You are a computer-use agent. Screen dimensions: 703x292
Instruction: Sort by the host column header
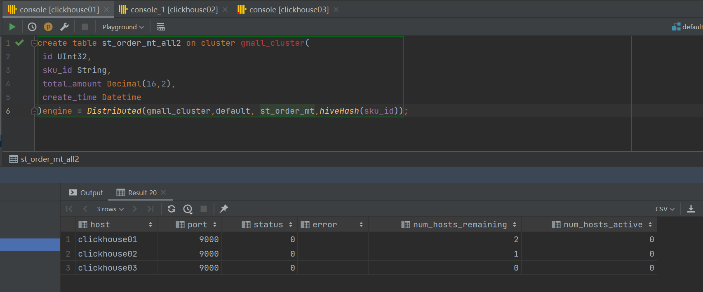pyautogui.click(x=100, y=224)
